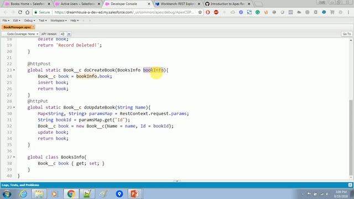This screenshot has height=199, width=354.
Task: Open Windows Media Player from the taskbar
Action: pos(54,194)
